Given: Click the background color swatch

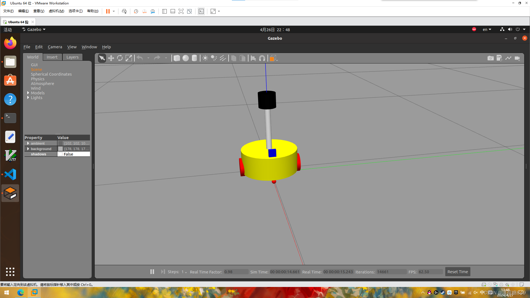Looking at the screenshot, I should tap(60, 149).
